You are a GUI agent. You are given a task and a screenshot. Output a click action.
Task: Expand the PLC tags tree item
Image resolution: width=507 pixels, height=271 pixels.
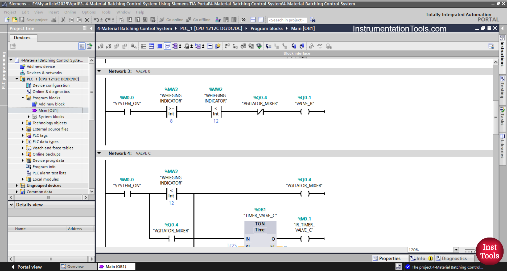23,135
